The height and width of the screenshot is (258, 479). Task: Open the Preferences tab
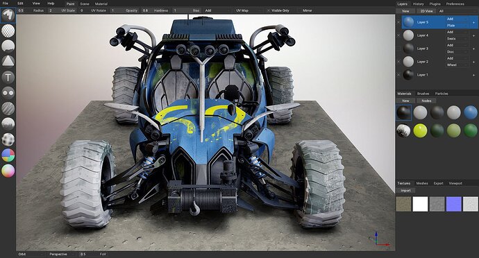point(455,4)
